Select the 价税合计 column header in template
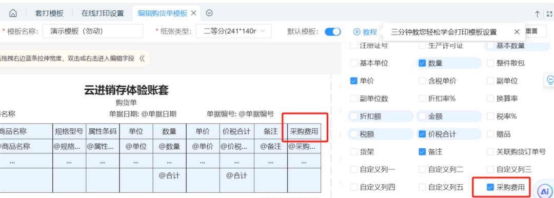This screenshot has width=554, height=198. coord(236,131)
